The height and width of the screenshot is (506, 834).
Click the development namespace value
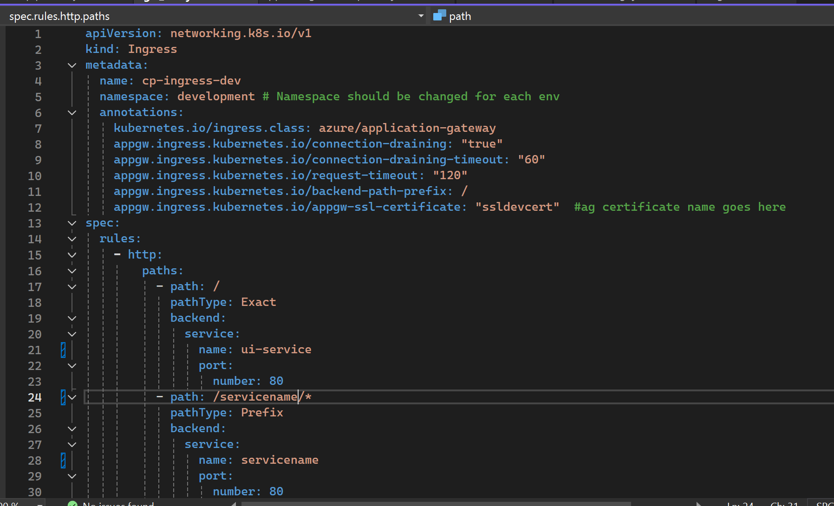click(216, 97)
